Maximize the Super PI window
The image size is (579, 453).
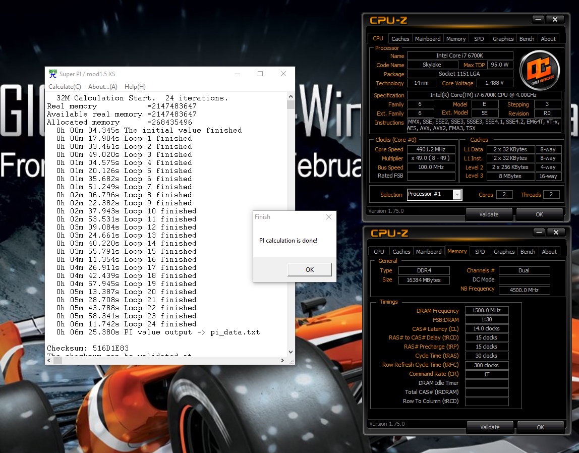260,74
